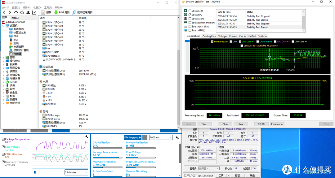Go up one level in AIDA64 toolbar

pos(16,12)
